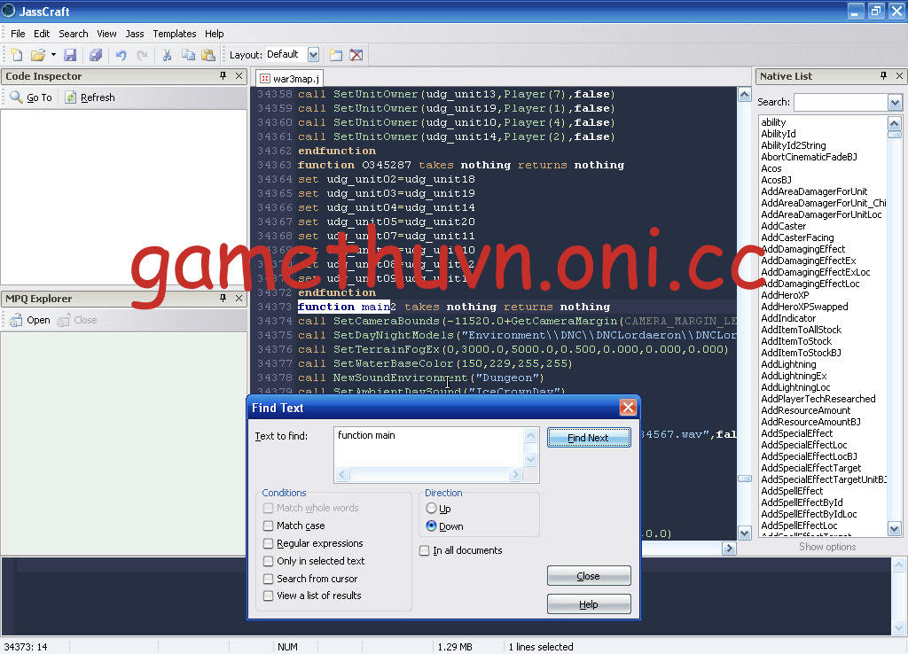Open the Layout Default dropdown
908x654 pixels.
click(x=313, y=55)
